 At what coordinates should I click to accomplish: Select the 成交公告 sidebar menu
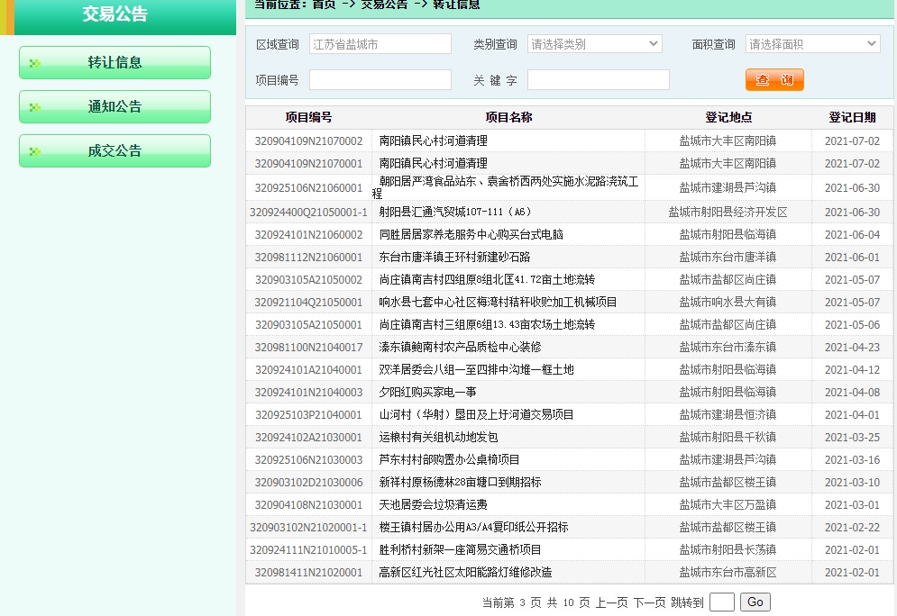[x=114, y=151]
